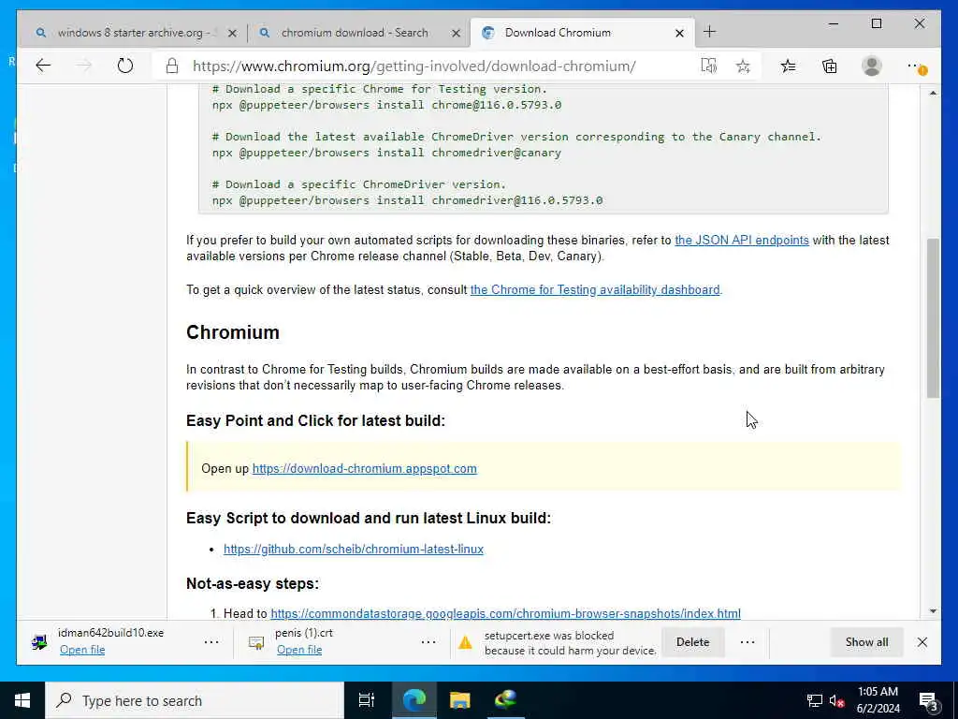Viewport: 958px width, 719px height.
Task: Close the 'chromium download - Search' tab
Action: point(456,33)
